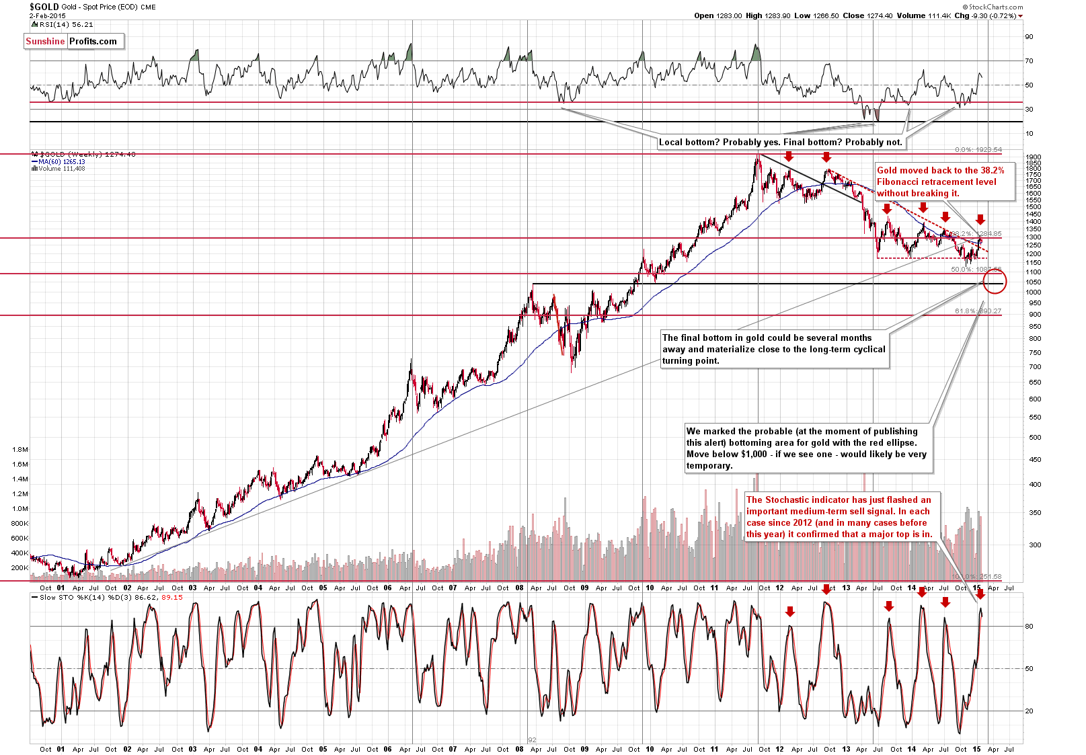Click the Chg -9.30 (-0.72%) value
Viewport: 1086px width, 755px height.
[985, 15]
